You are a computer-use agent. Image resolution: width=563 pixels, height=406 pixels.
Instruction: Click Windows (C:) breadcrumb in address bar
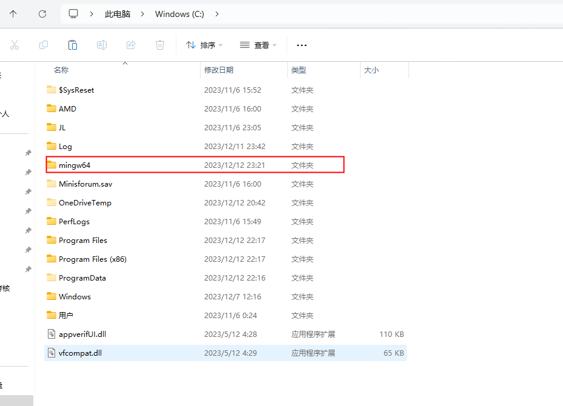179,14
